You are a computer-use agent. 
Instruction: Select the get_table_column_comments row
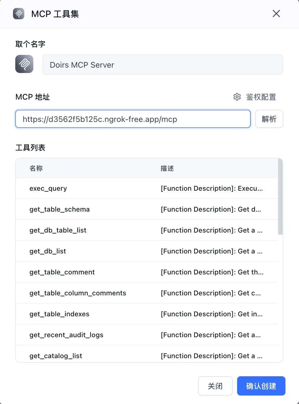click(x=147, y=293)
